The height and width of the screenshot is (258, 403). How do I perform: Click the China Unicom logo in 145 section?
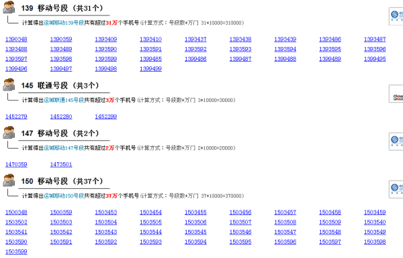pyautogui.click(x=396, y=94)
